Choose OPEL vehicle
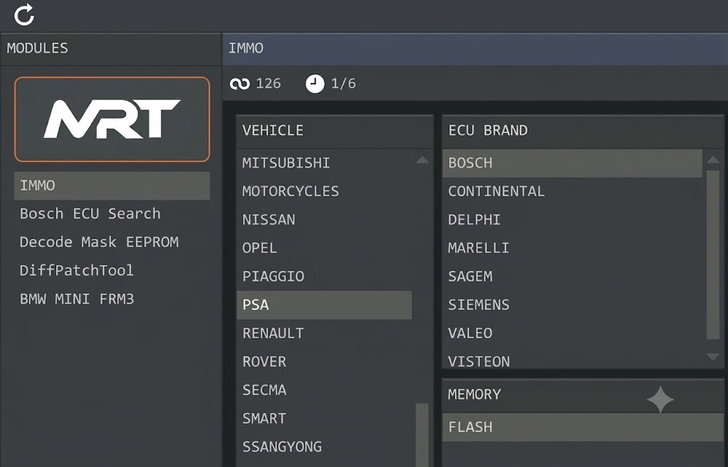Screen dimensions: 728x467 click(324, 248)
